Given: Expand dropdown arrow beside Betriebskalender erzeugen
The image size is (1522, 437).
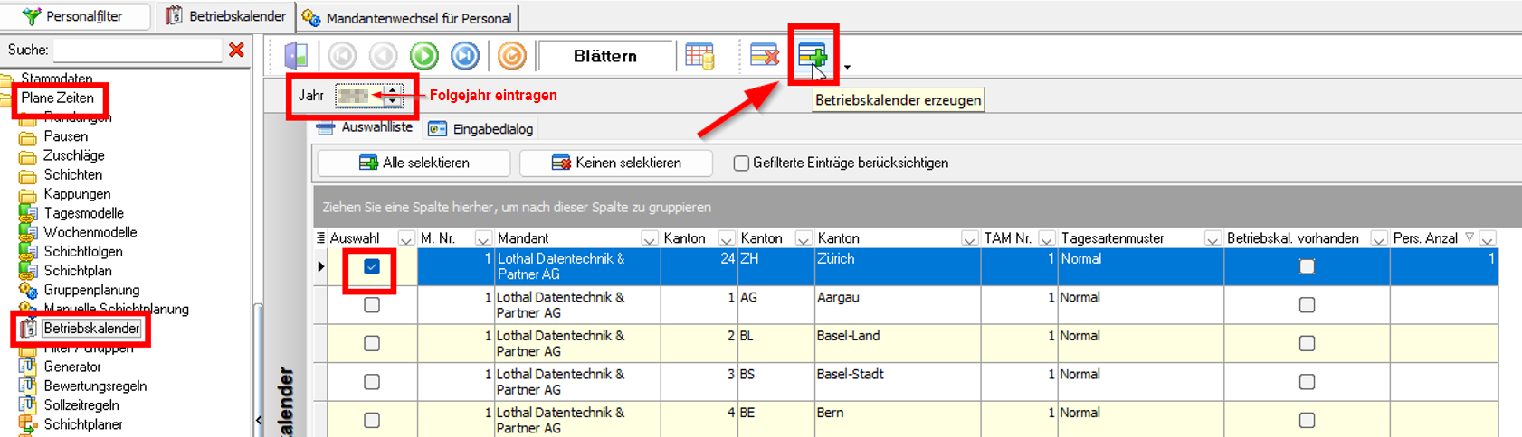Looking at the screenshot, I should click(x=847, y=67).
